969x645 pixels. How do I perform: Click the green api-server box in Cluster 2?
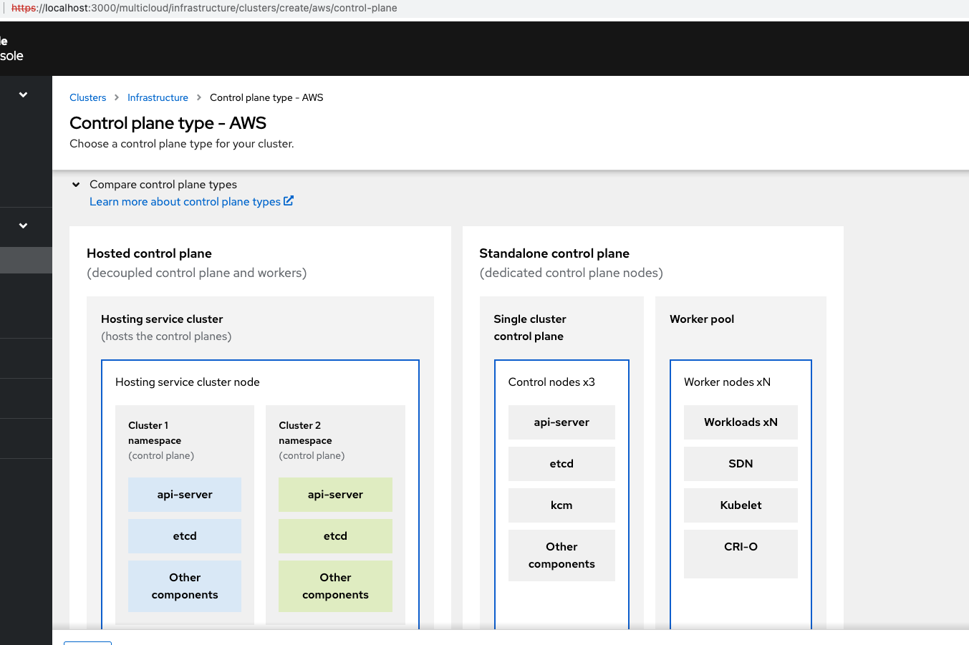(x=335, y=495)
